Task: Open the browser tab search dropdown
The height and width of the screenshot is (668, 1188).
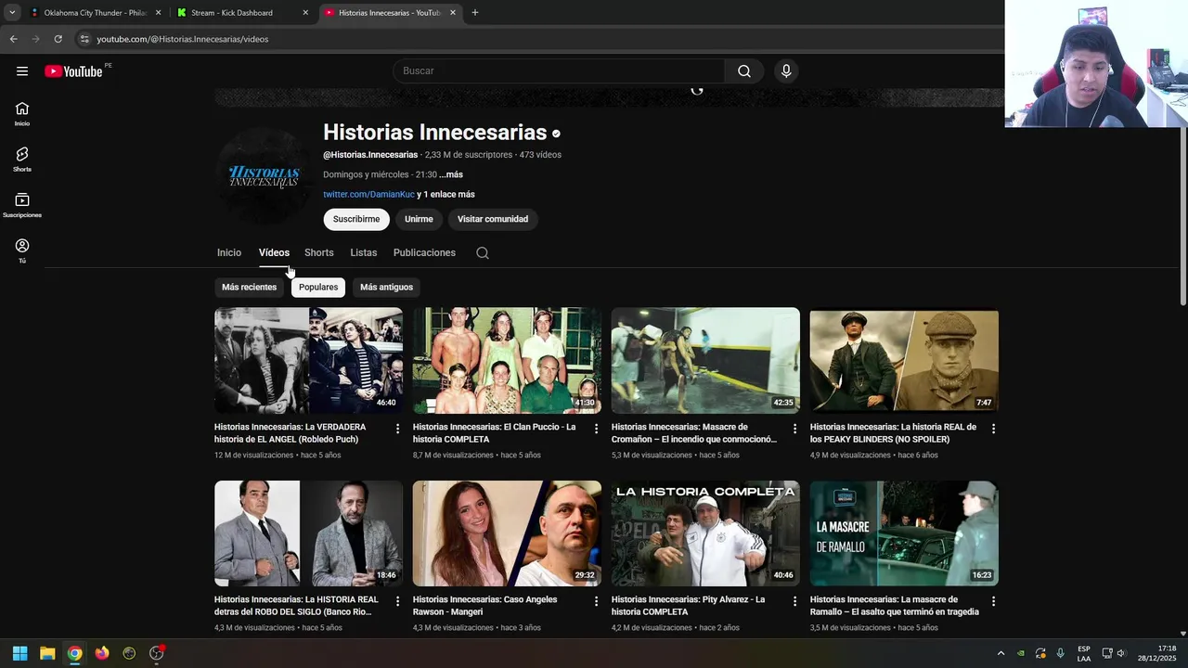Action: tap(12, 13)
